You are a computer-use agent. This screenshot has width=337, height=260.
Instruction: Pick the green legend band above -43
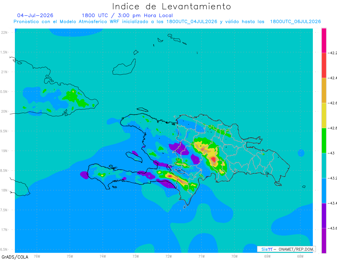(x=324, y=140)
